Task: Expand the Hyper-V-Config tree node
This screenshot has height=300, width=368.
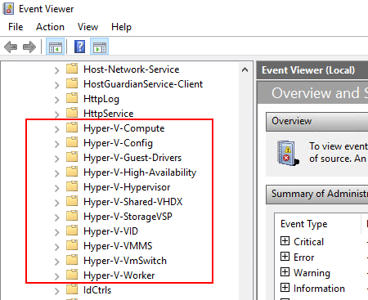Action: [x=56, y=144]
